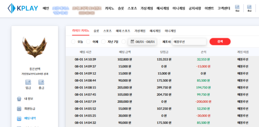Click the bet time 08-01 14:04:32
Viewport: 259px width, 127px height.
pyautogui.click(x=85, y=123)
